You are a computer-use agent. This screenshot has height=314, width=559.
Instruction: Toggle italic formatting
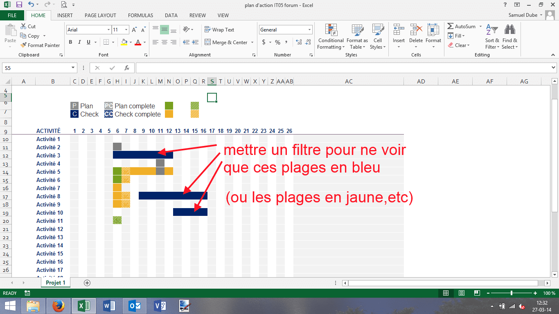point(79,42)
